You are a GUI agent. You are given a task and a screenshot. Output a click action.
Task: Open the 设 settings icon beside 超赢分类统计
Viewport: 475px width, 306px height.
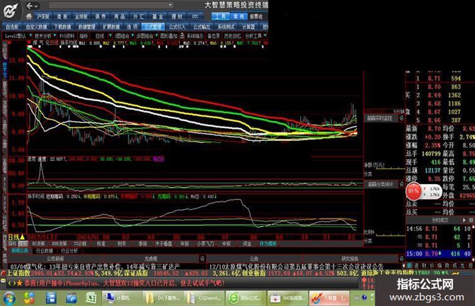point(402,184)
